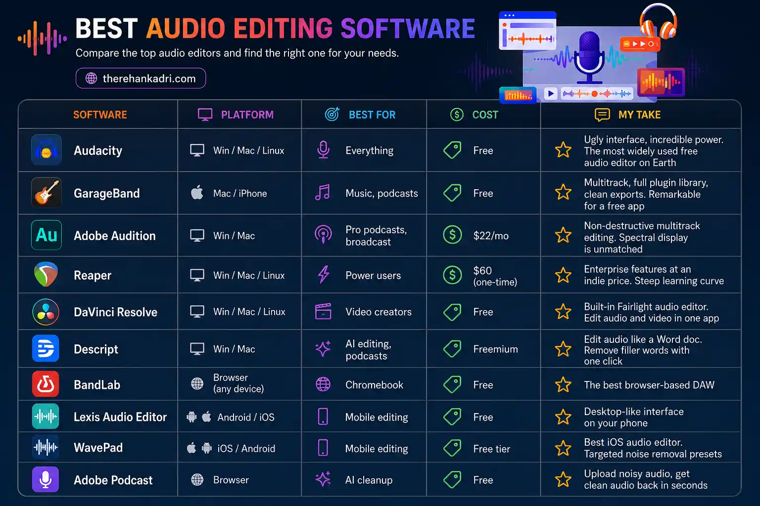Screen dimensions: 760x506
Task: Click the Android / iOS platform text
Action: click(x=245, y=418)
